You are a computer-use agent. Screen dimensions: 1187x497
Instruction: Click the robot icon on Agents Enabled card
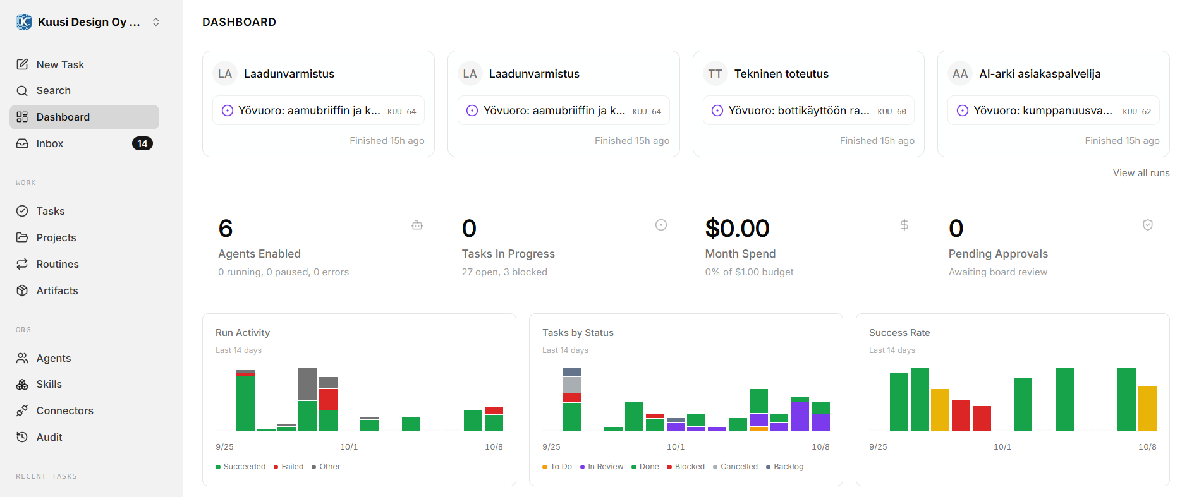point(417,225)
